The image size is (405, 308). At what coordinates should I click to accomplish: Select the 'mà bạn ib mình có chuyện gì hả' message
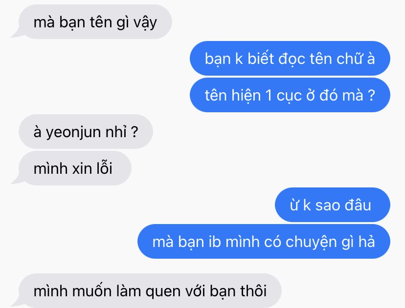tap(264, 242)
